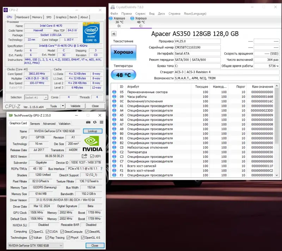This screenshot has height=251, width=282.
Task: Click status circle of attribute F2 row
Action: click(114, 170)
